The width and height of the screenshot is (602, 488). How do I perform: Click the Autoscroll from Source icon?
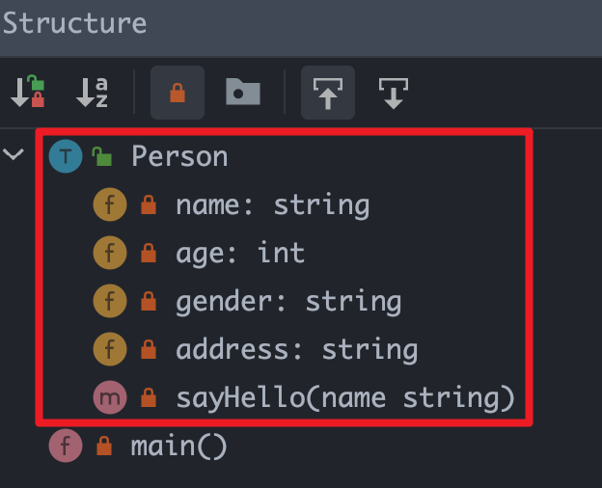[x=394, y=93]
